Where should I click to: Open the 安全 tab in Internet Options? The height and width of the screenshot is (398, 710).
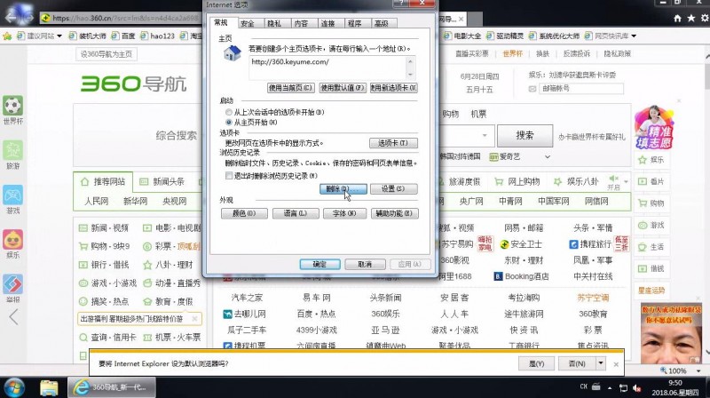248,24
